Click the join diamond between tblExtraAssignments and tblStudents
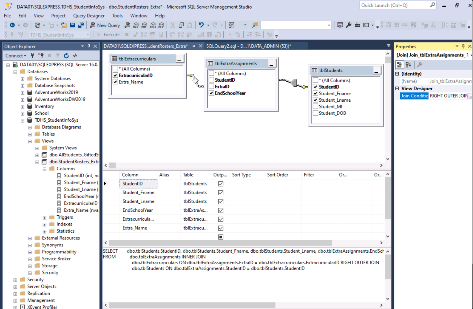Image resolution: width=473 pixels, height=309 pixels. pyautogui.click(x=294, y=83)
